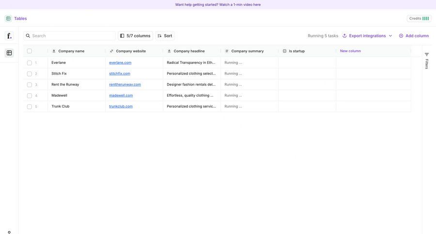Click the Company headline column type icon
The height and width of the screenshot is (234, 436).
[x=169, y=51]
